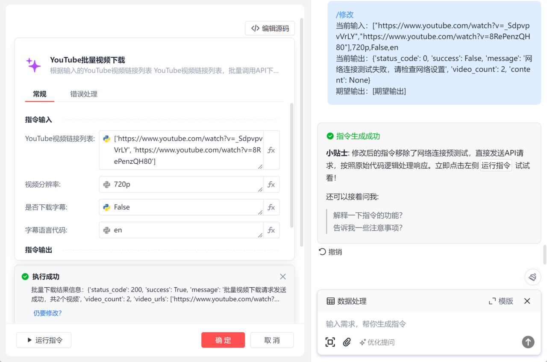Screen dimensions: 547x362
Task: Click the chat panel vertical scrollbar
Action: (544, 255)
